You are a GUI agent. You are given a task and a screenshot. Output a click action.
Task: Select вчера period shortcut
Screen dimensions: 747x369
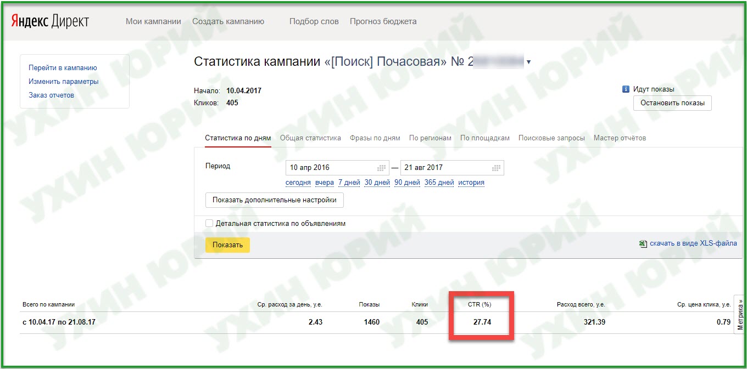pos(325,183)
